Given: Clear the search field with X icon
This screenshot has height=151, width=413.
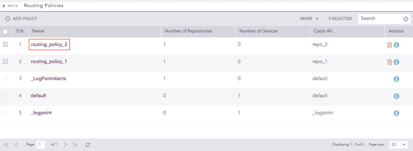Looking at the screenshot, I should pos(406,19).
